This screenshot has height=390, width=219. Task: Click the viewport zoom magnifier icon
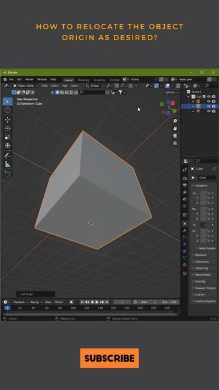point(175,121)
